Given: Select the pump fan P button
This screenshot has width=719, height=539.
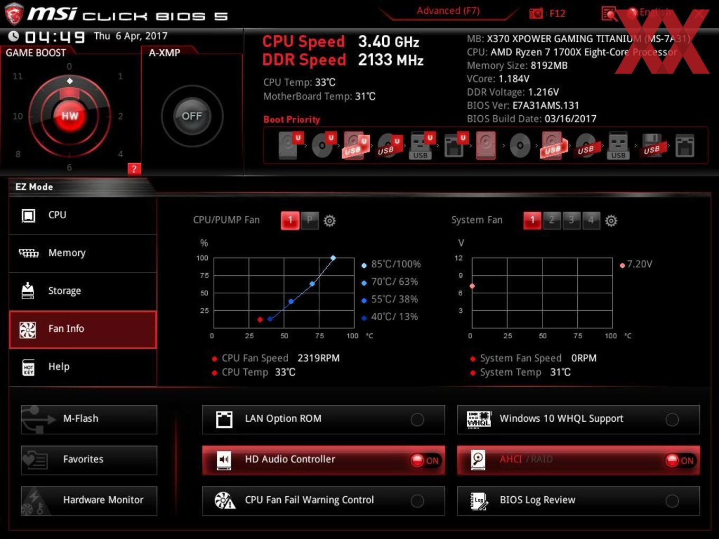Looking at the screenshot, I should pyautogui.click(x=310, y=220).
